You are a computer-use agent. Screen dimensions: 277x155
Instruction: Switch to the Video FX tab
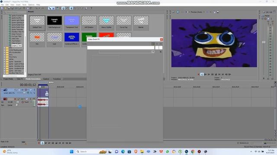tap(20, 79)
